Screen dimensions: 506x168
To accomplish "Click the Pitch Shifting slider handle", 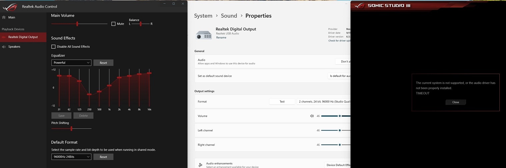I will tap(71, 128).
